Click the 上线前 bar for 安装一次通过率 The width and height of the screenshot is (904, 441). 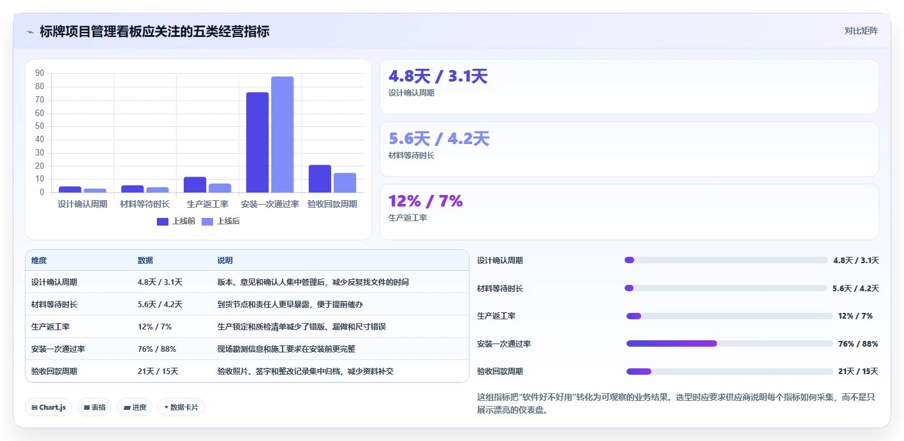pyautogui.click(x=257, y=142)
